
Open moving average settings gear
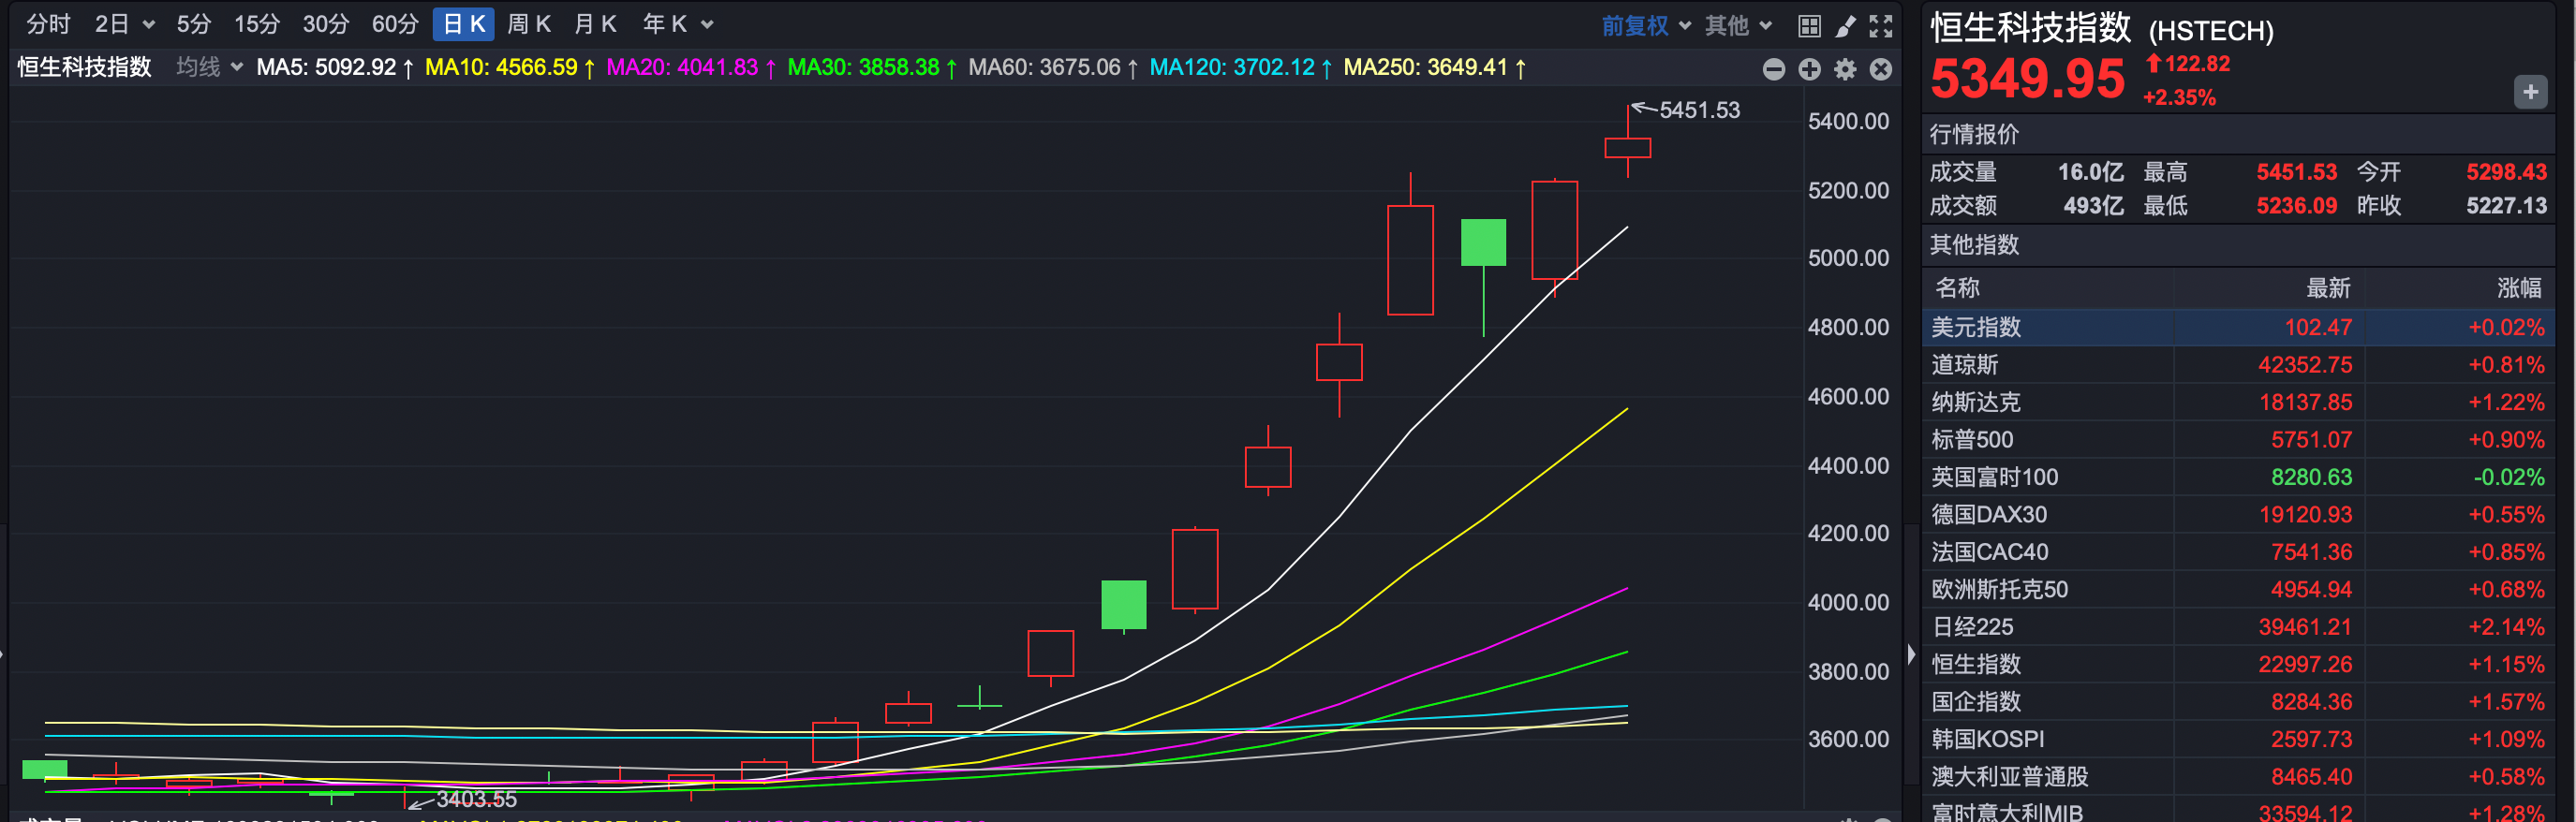tap(1845, 69)
